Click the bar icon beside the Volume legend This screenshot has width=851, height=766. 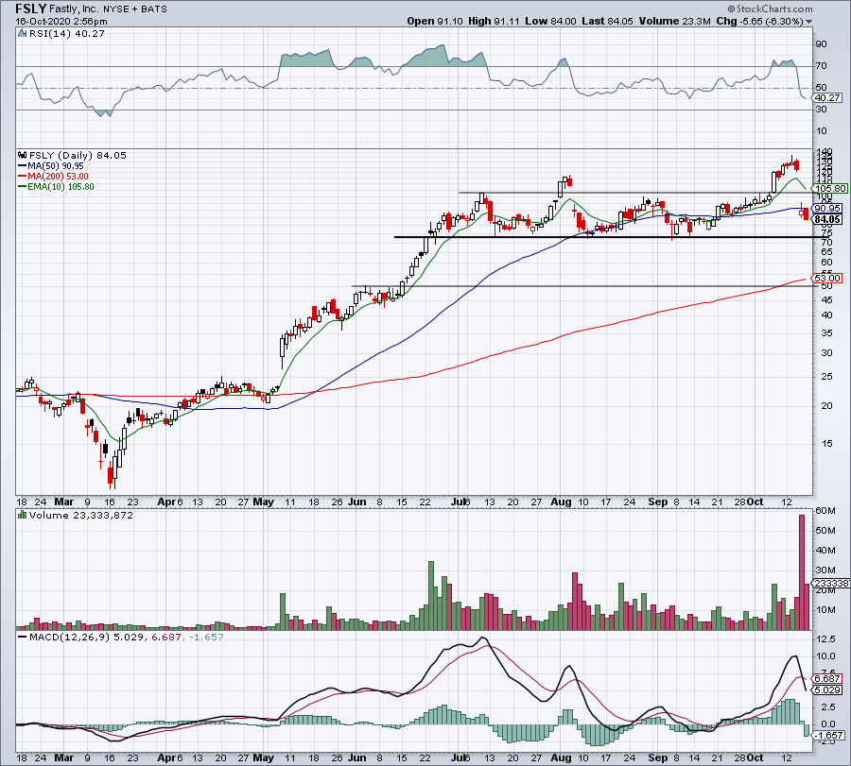(x=23, y=515)
